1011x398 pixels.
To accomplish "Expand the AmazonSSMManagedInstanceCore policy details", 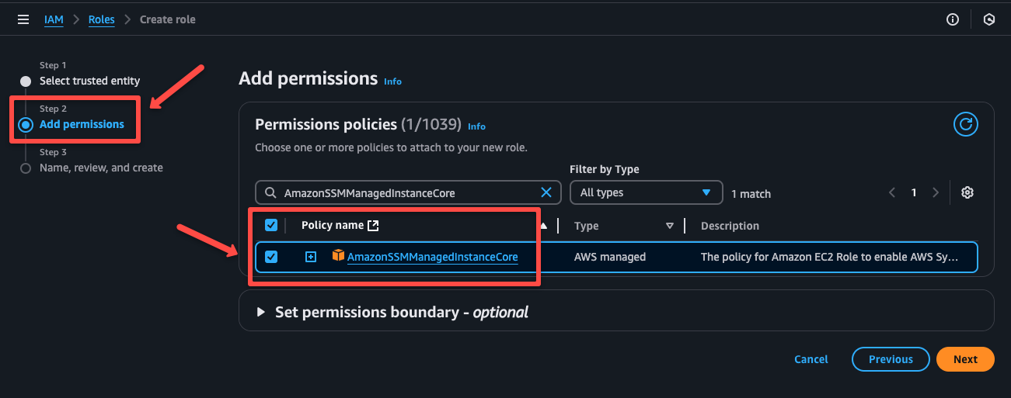I will (x=311, y=257).
